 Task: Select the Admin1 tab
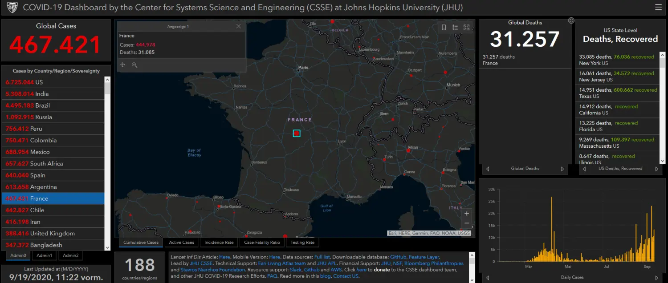[44, 255]
